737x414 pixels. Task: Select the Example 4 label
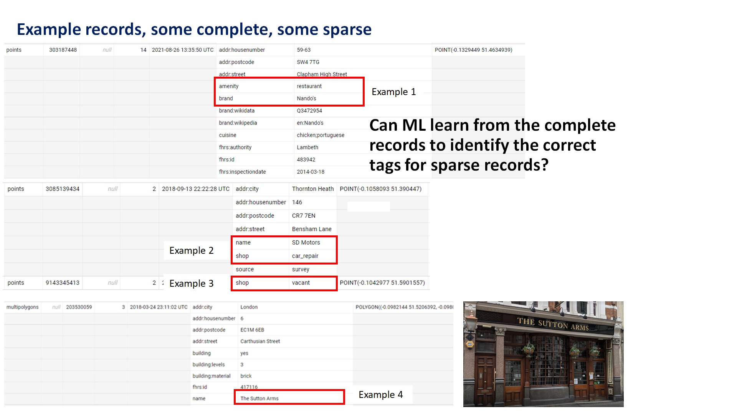(380, 395)
